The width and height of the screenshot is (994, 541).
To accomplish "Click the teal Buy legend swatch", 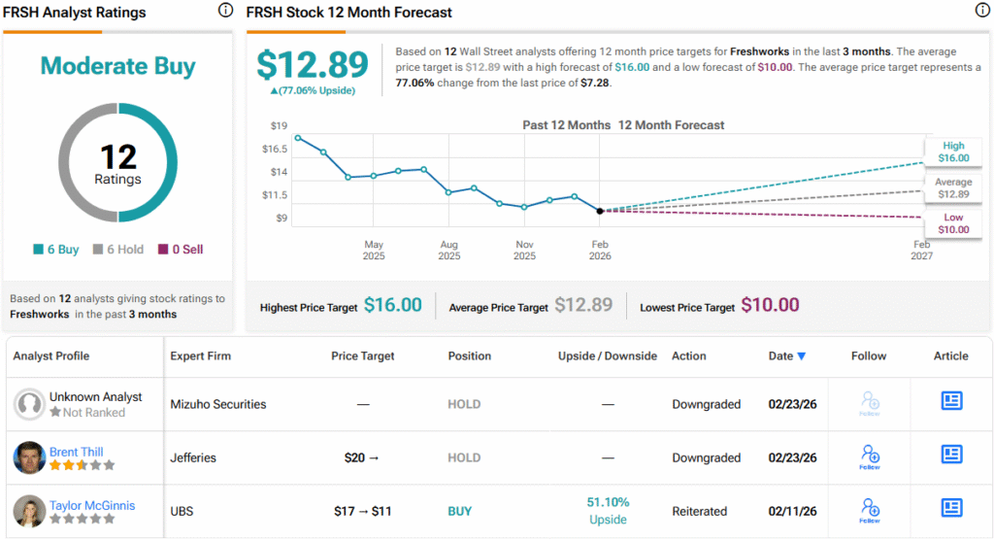I will coord(38,250).
